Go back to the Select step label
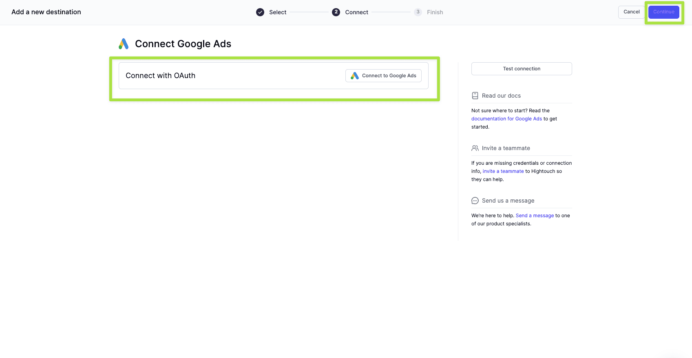Viewport: 692px width, 358px height. click(278, 12)
